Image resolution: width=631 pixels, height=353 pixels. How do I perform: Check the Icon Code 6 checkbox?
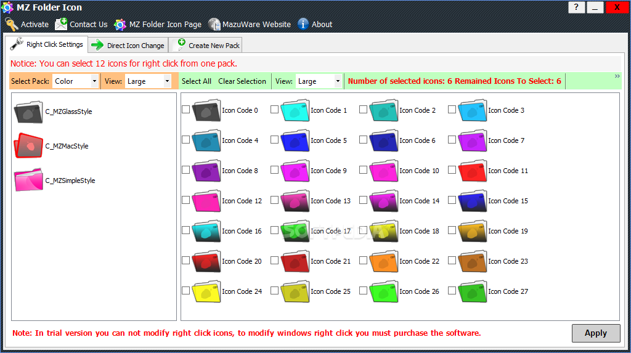(x=363, y=140)
